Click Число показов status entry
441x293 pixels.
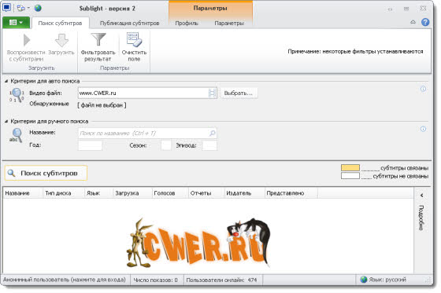point(156,280)
